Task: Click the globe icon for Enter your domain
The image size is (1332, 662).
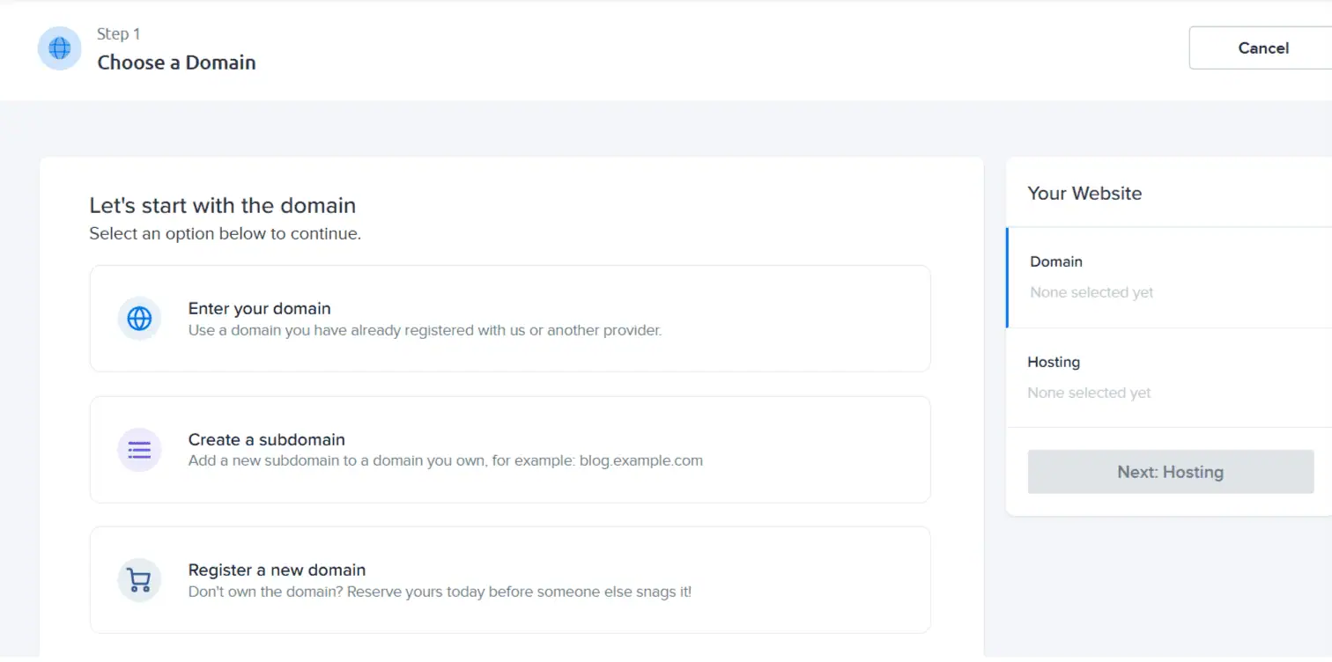Action: [x=139, y=319]
